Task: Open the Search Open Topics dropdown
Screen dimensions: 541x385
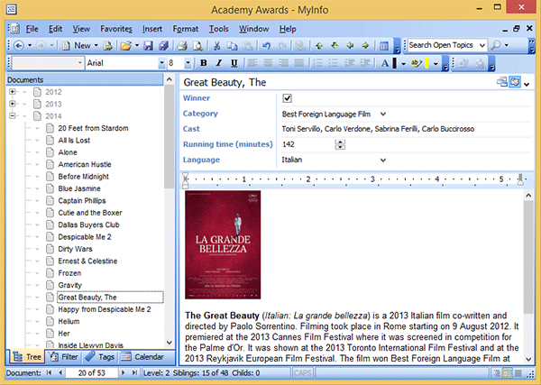Action: point(482,45)
